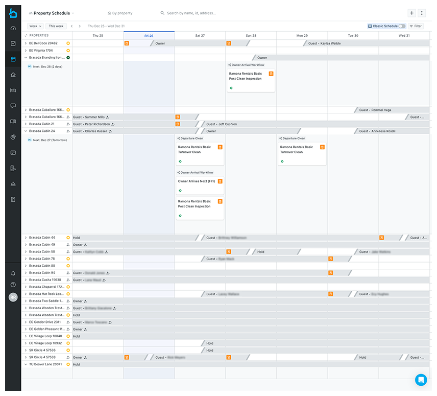The image size is (437, 396).
Task: Open the reports pie chart icon
Action: coord(13,137)
